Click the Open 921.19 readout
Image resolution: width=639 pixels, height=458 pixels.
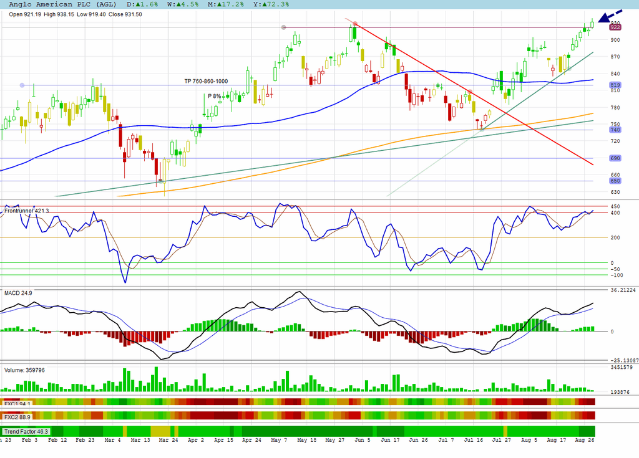[25, 14]
